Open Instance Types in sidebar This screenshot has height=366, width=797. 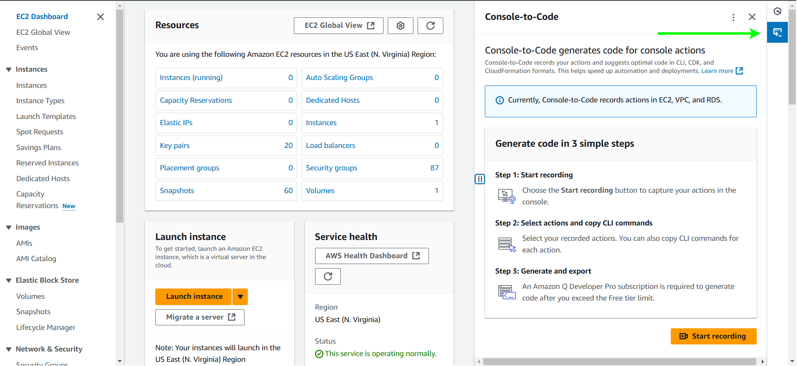40,101
